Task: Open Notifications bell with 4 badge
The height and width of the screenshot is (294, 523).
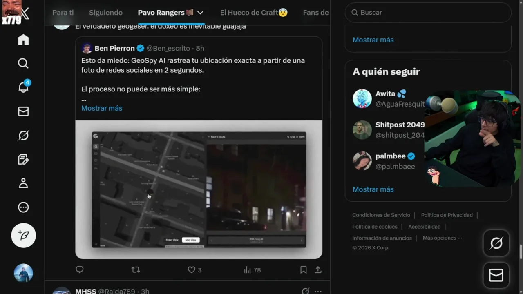Action: 24,87
